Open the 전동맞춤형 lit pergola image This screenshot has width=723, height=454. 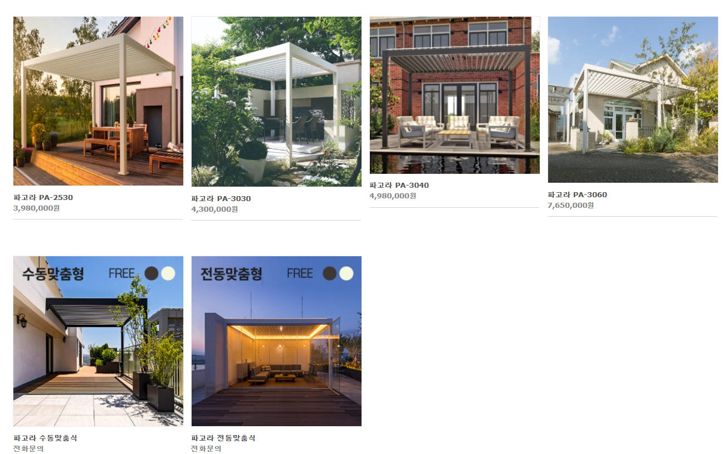[276, 341]
